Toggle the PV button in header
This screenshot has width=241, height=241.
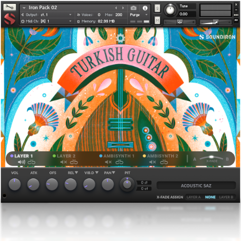(236, 20)
